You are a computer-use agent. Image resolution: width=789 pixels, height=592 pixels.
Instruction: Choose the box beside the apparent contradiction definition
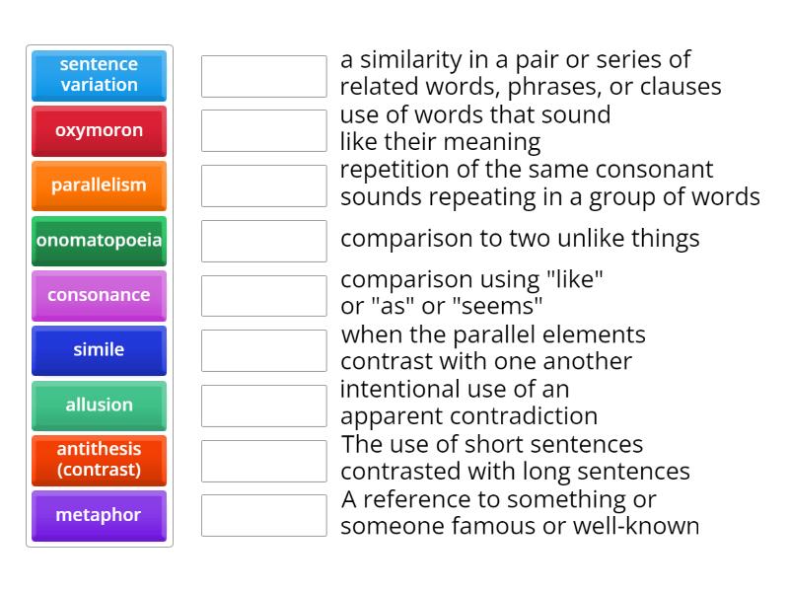[x=262, y=404]
